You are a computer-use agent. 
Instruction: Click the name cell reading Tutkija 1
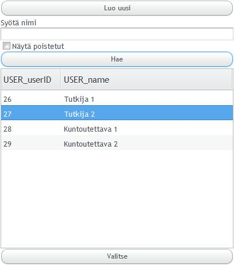79,99
